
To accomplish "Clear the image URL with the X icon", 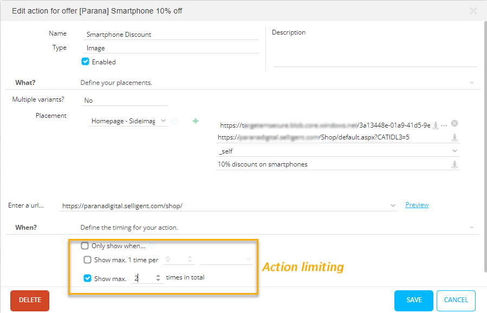I will (454, 123).
